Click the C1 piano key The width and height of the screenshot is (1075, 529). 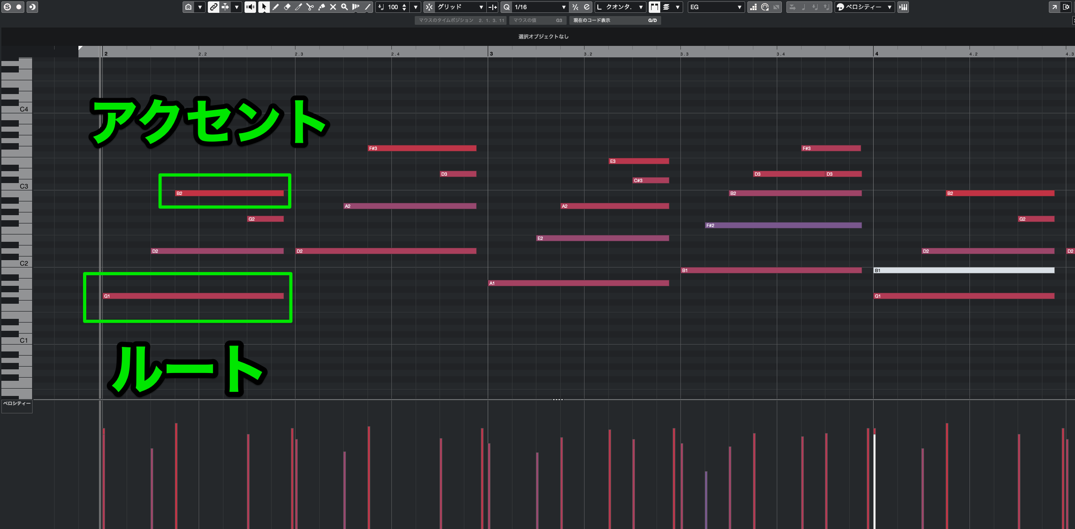[17, 340]
